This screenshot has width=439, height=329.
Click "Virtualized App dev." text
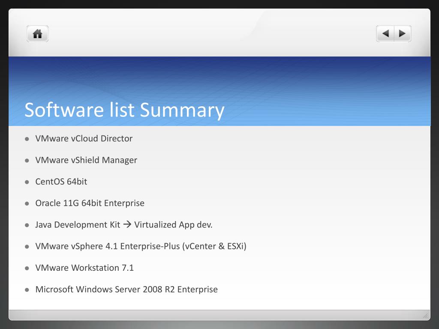click(173, 224)
